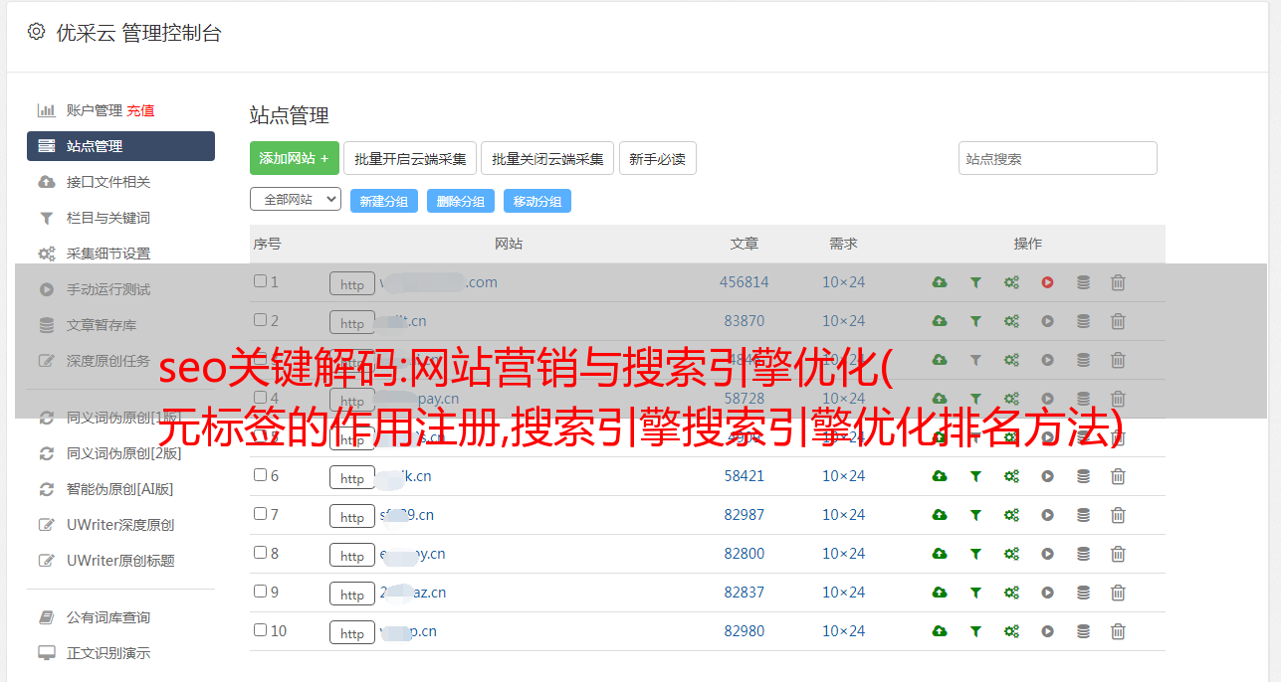Open the http protocol selector in row 7
This screenshot has height=682, width=1281.
[351, 516]
